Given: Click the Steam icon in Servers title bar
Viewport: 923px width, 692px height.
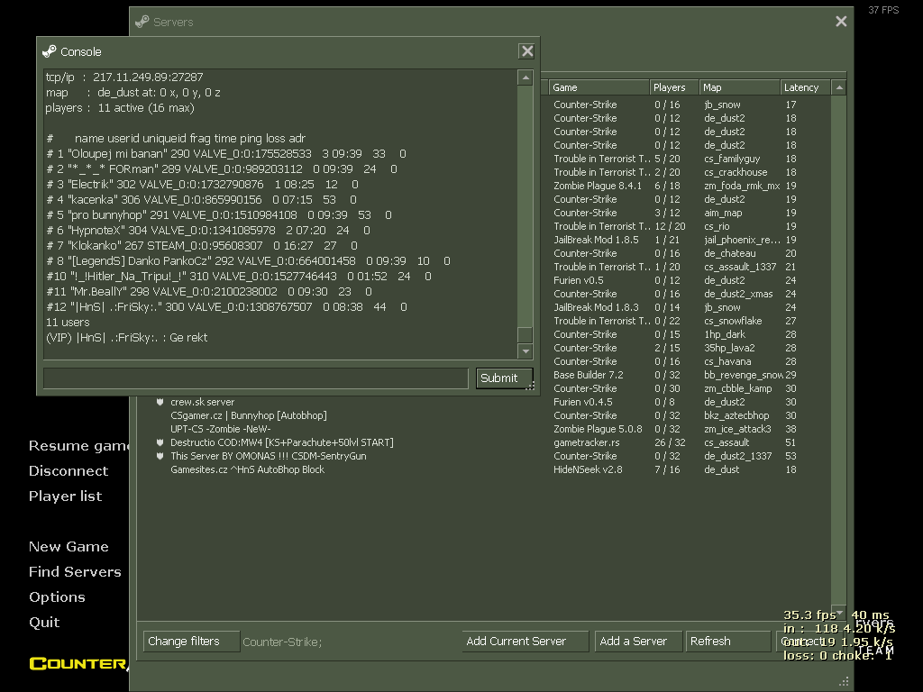Looking at the screenshot, I should [x=142, y=22].
